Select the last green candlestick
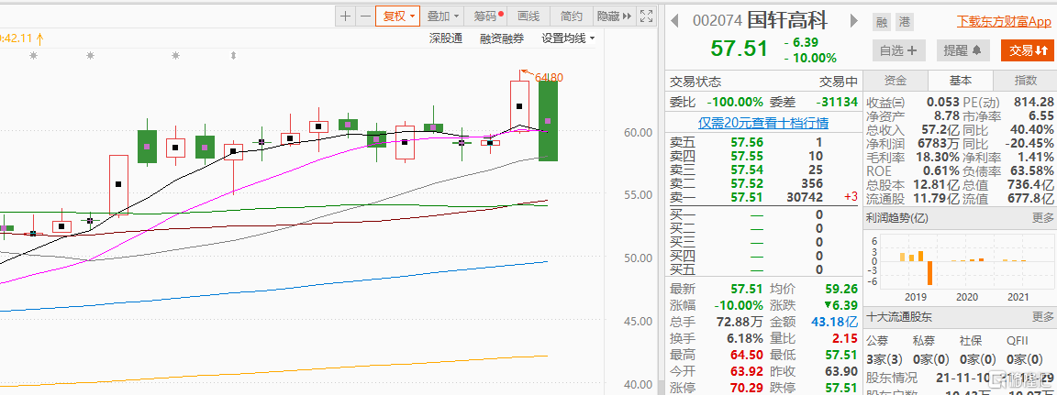The width and height of the screenshot is (1057, 395). pos(548,121)
